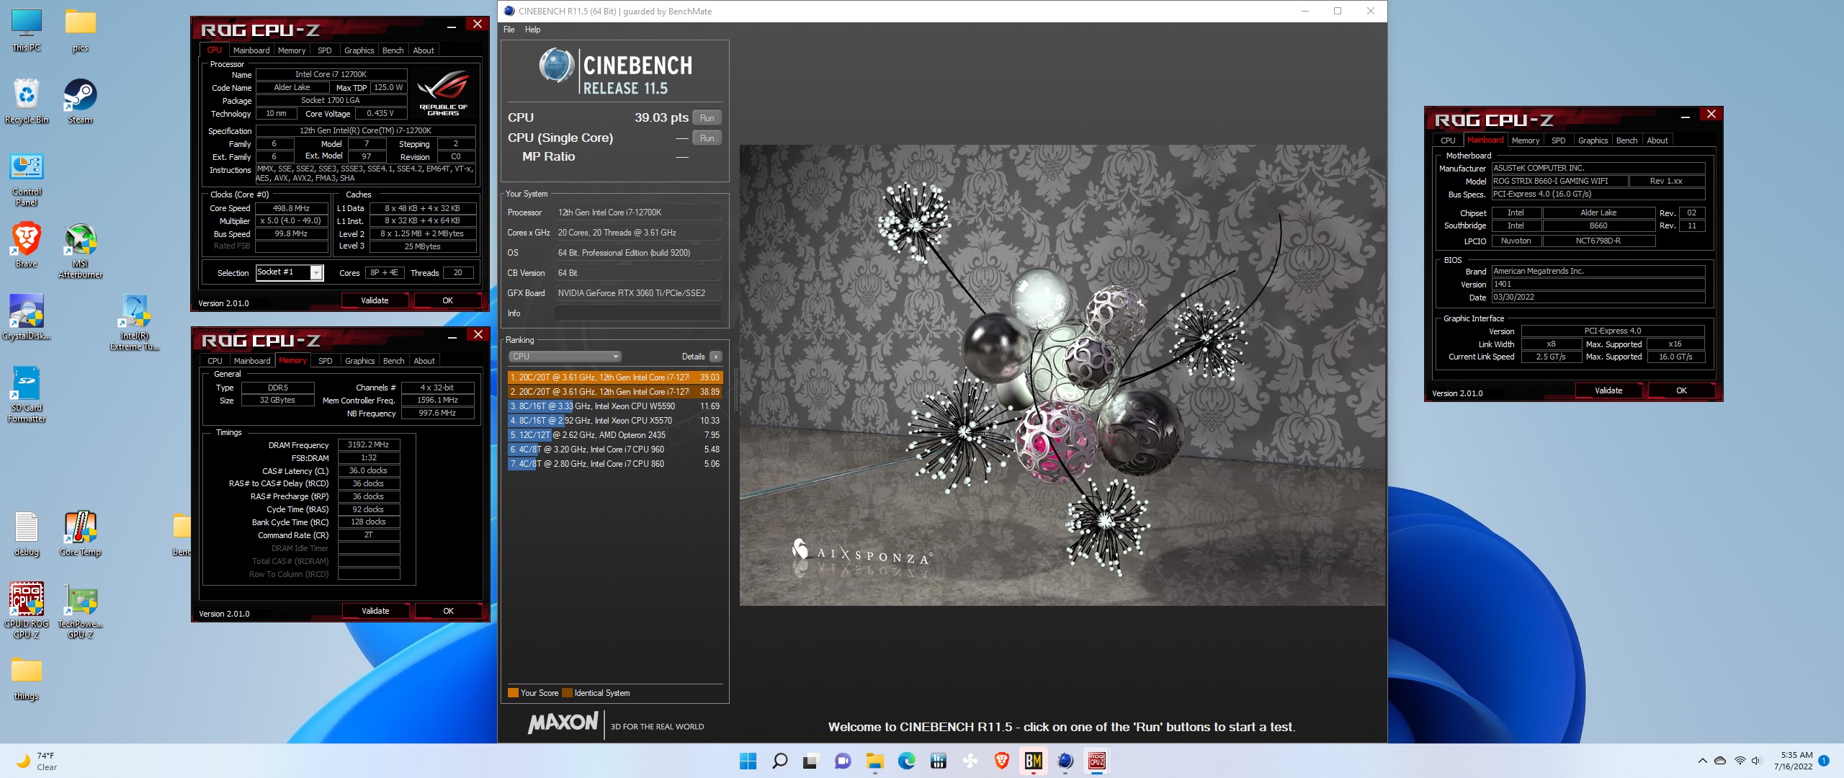Click OK in top-left CPU-Z window
Screen dimensions: 1844x778
[x=447, y=300]
